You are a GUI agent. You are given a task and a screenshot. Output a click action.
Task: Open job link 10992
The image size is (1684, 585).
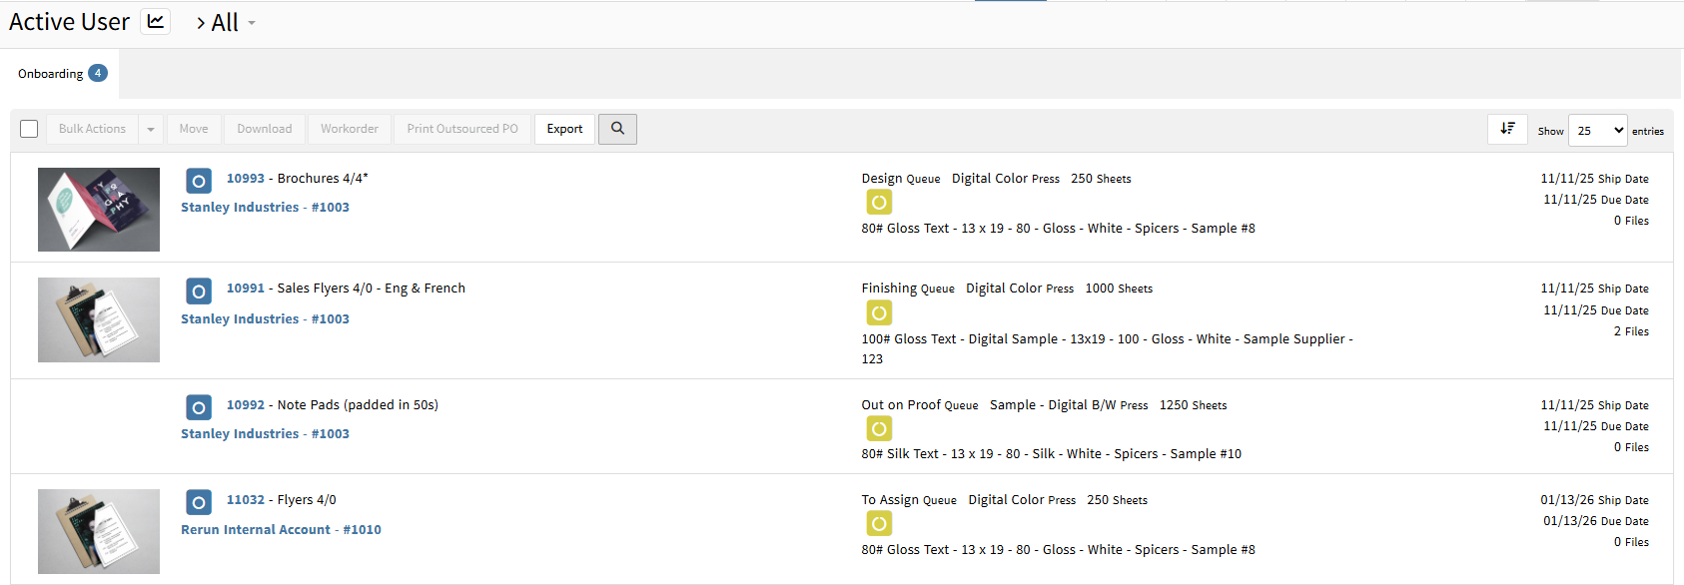coord(246,405)
